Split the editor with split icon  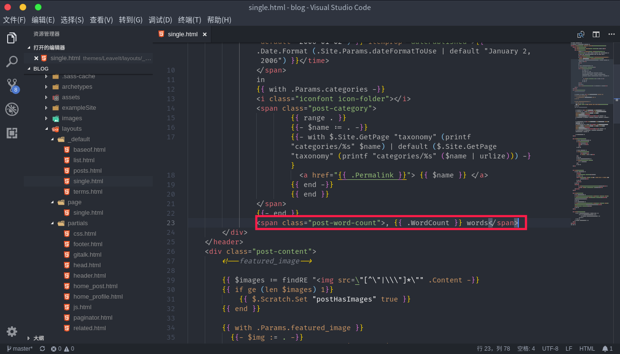pos(596,34)
